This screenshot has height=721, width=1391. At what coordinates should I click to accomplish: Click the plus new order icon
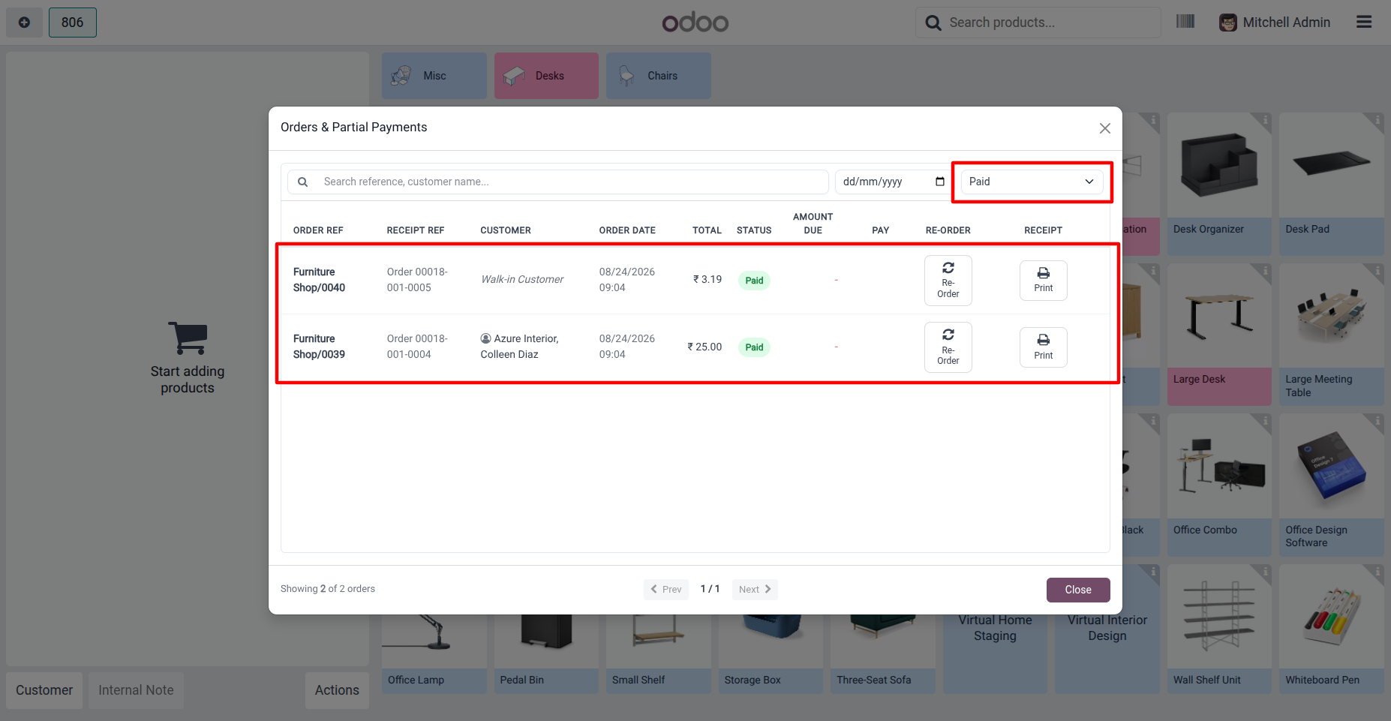tap(24, 23)
